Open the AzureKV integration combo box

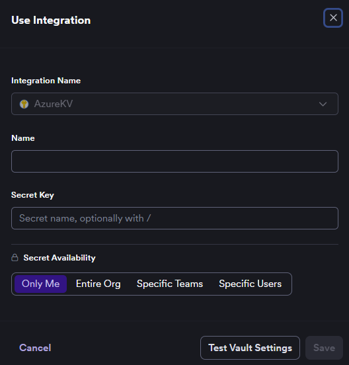[174, 104]
